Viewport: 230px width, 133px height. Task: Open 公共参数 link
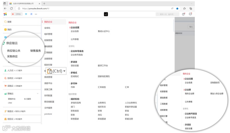pos(75,39)
